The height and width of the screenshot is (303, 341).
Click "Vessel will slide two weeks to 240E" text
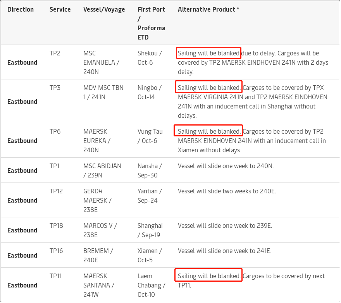[227, 191]
